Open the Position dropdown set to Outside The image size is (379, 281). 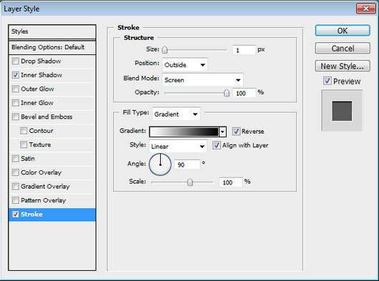point(185,64)
